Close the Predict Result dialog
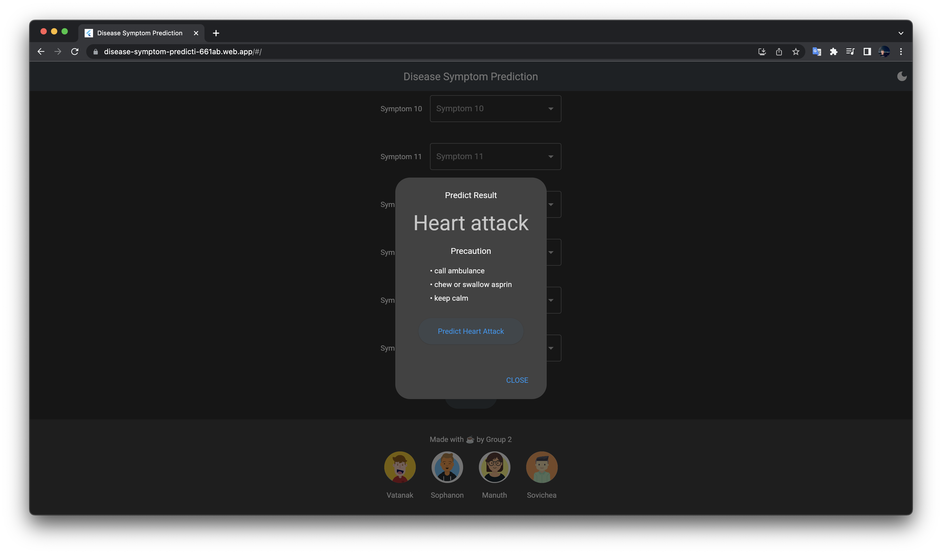The image size is (942, 554). pos(517,380)
